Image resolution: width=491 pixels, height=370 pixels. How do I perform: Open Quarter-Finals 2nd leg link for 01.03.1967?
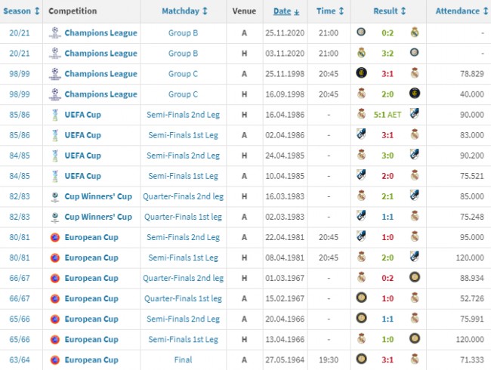pyautogui.click(x=184, y=278)
